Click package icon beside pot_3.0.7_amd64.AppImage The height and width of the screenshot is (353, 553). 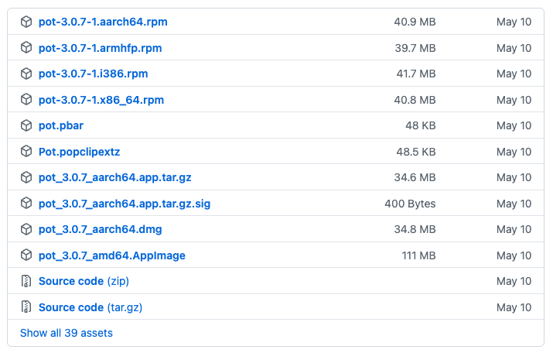click(x=26, y=255)
